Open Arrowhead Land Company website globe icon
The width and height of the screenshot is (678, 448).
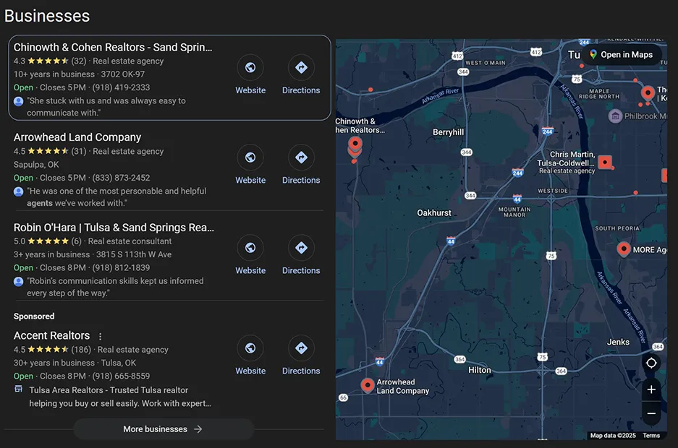tap(250, 158)
